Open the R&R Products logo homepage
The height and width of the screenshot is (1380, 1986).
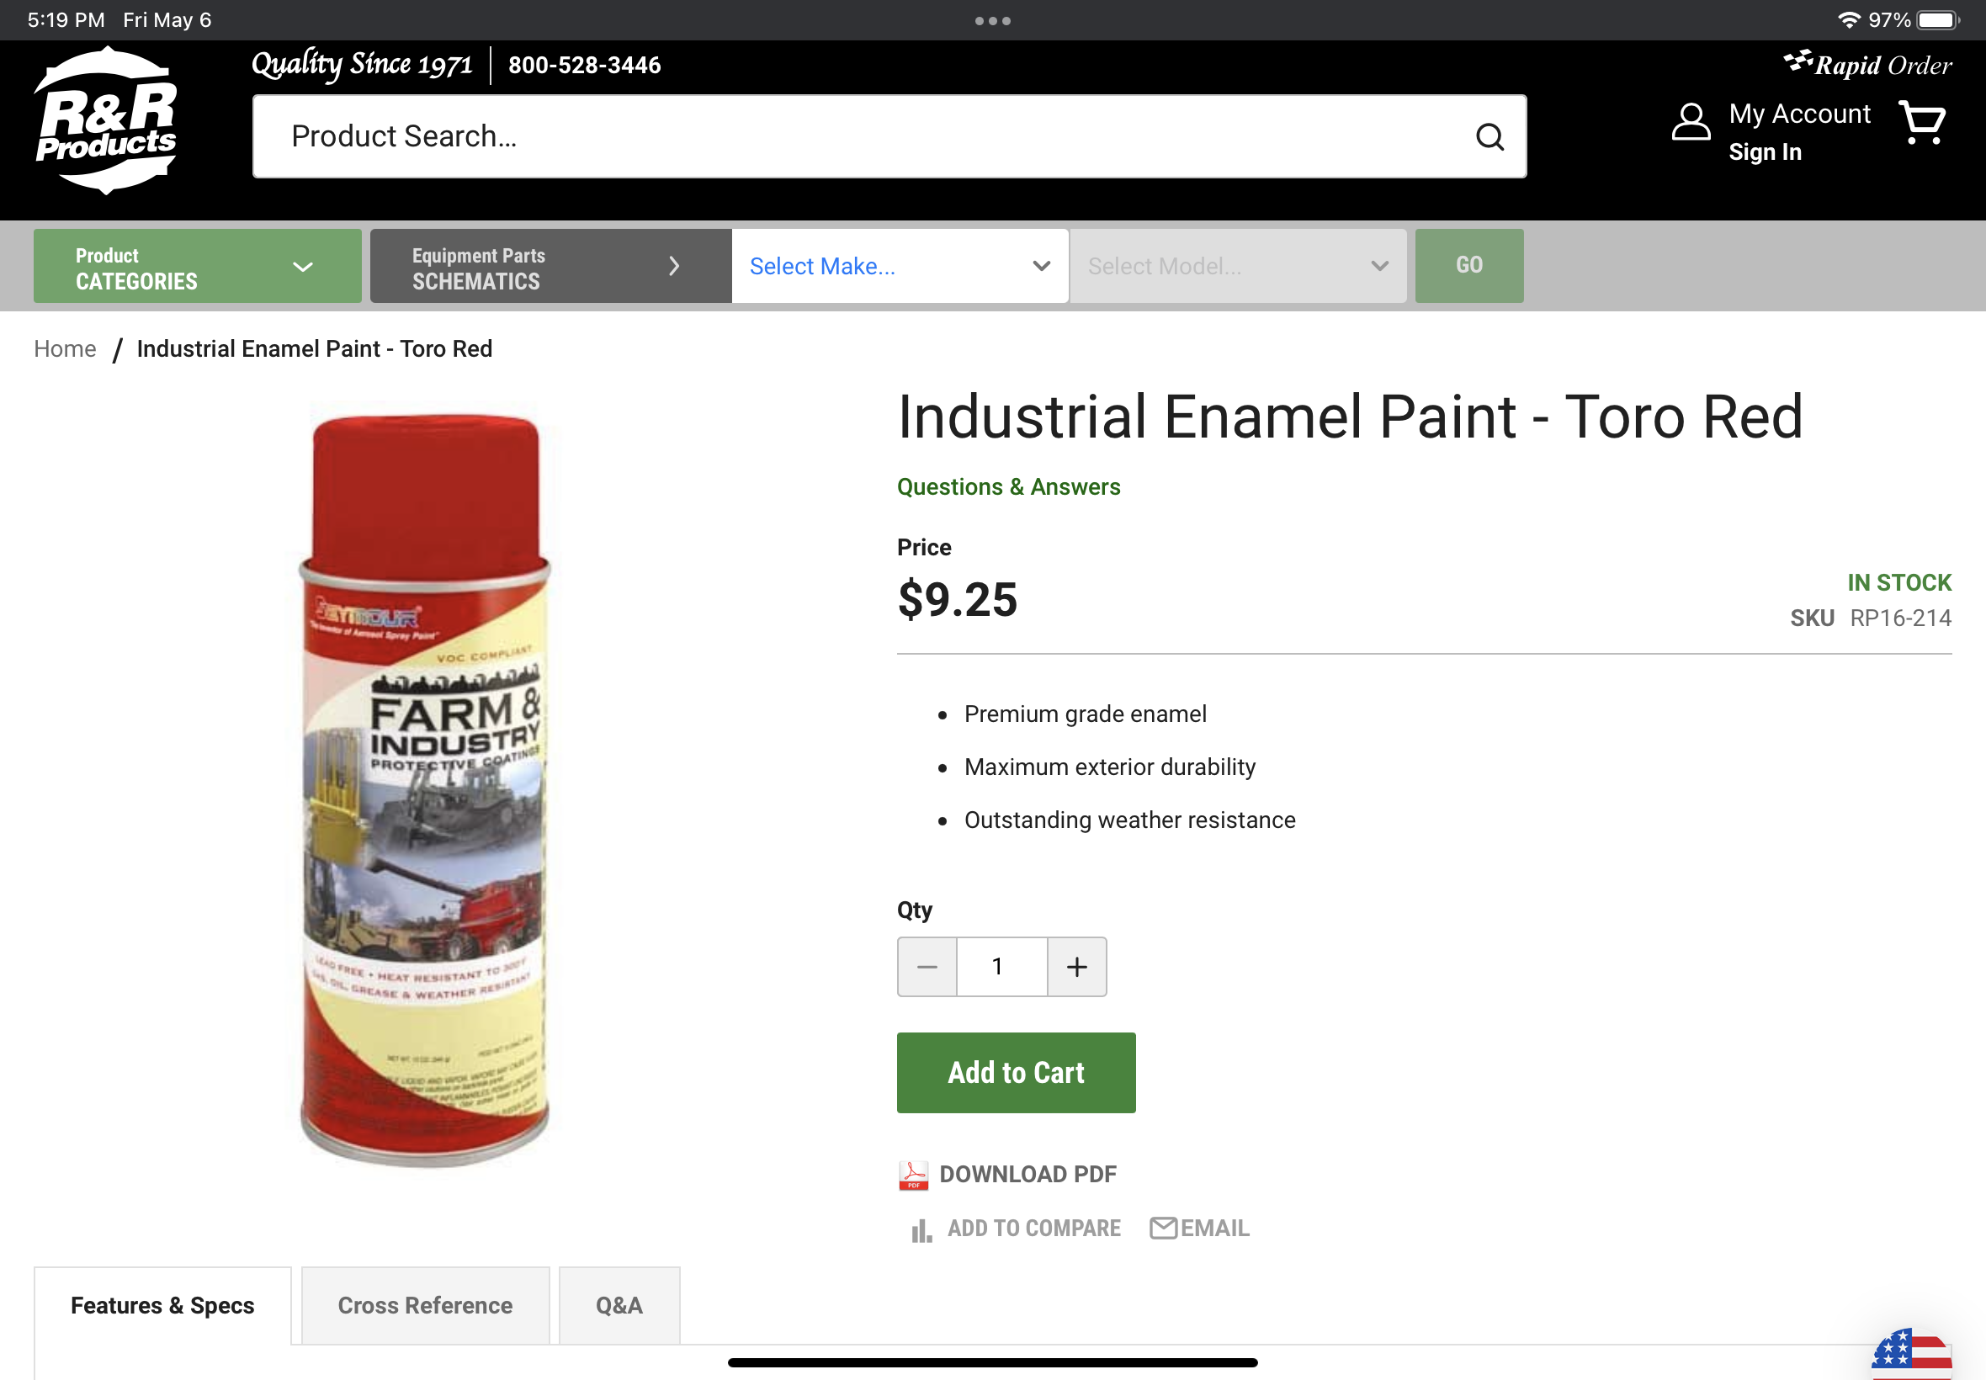coord(105,121)
